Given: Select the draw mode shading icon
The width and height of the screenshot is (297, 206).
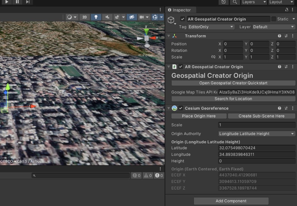Looking at the screenshot, I should click(69, 17).
